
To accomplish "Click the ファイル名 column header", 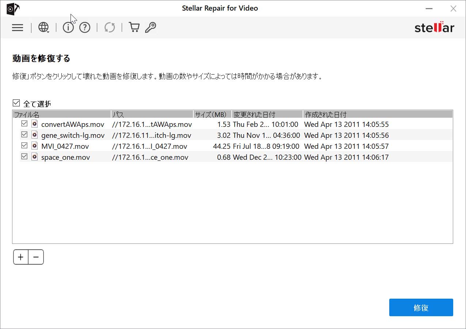I will (x=61, y=114).
